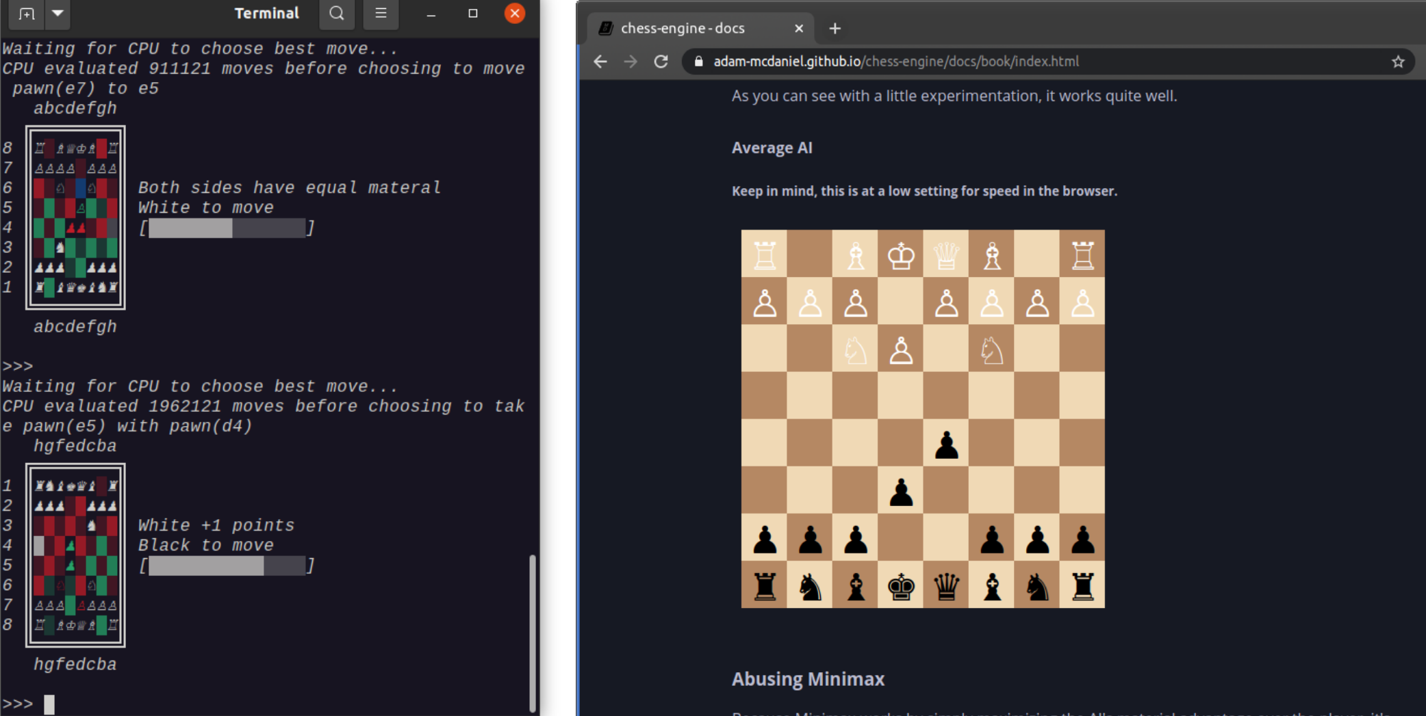Click the Average AI heading

(772, 148)
